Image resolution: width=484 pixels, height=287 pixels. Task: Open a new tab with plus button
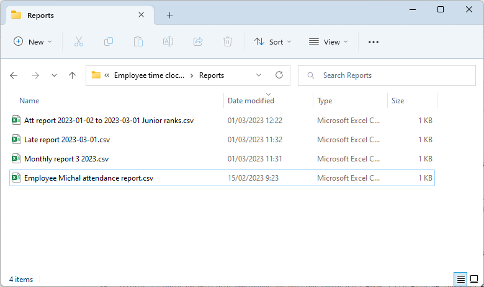tap(169, 15)
